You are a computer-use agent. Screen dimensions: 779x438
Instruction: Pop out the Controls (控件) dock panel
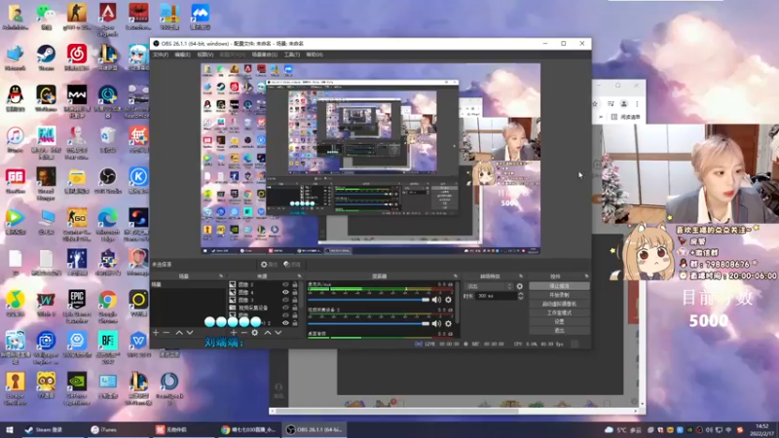tap(587, 275)
